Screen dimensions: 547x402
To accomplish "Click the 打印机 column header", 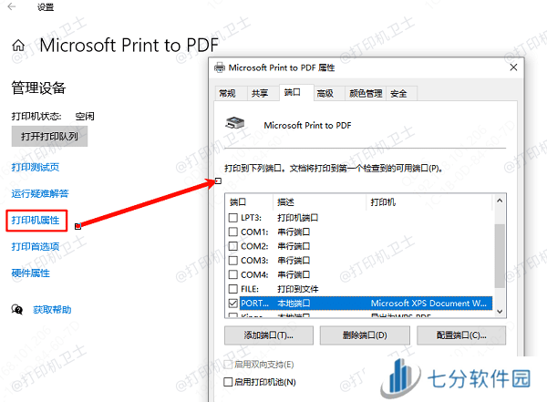I will (x=429, y=202).
